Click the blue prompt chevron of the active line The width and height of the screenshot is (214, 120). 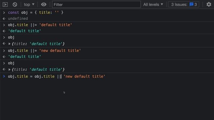tap(4, 76)
